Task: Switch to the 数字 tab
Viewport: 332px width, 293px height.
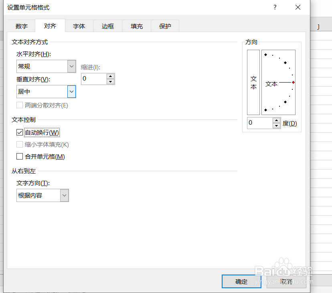Action: [x=21, y=26]
